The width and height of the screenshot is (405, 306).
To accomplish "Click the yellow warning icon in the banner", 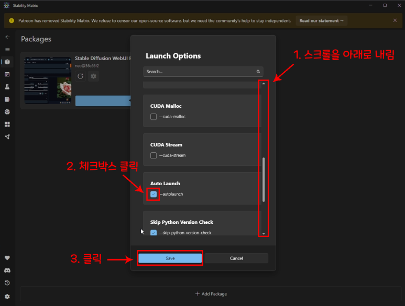I will point(12,20).
